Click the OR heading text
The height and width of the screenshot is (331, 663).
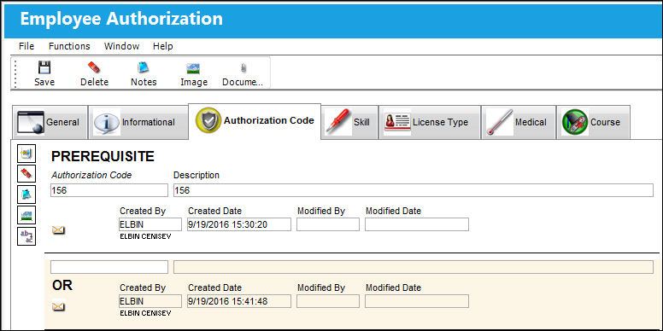tap(62, 286)
